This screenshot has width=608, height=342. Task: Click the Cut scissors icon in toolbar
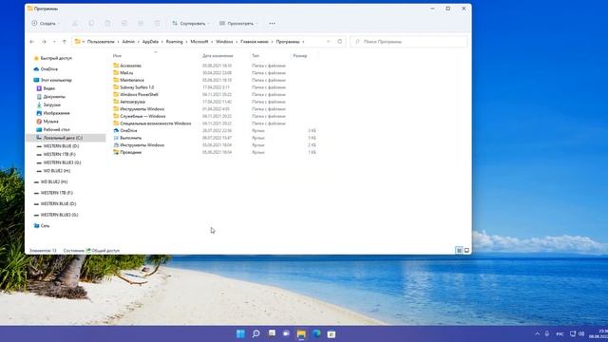coord(75,23)
